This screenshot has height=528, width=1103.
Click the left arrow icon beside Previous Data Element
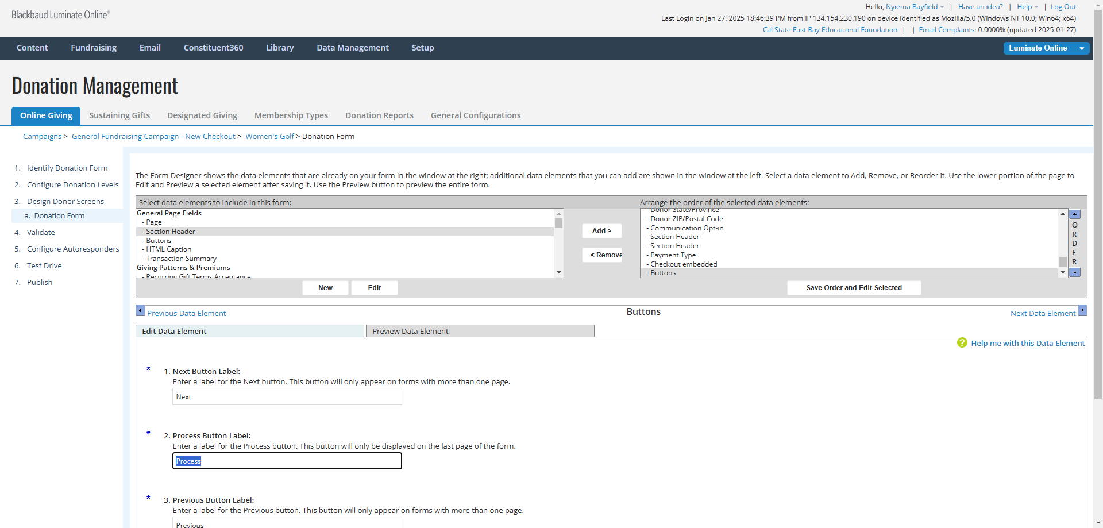(140, 311)
